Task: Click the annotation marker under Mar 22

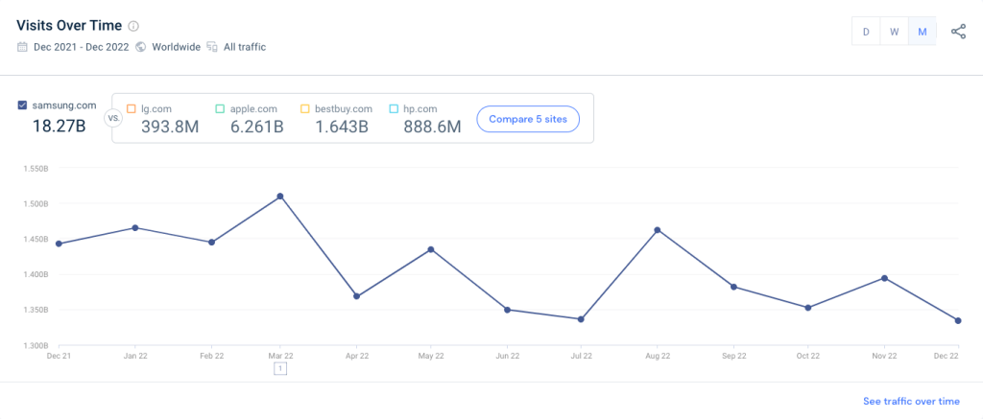Action: 279,368
